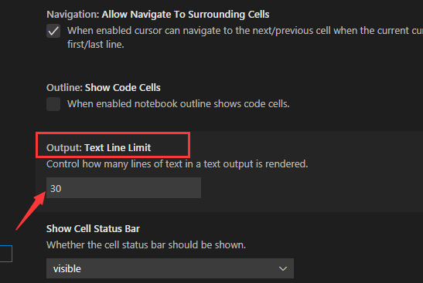The image size is (423, 283).
Task: Select the Allow Navigate To Surrounding Cells title
Action: 186,15
